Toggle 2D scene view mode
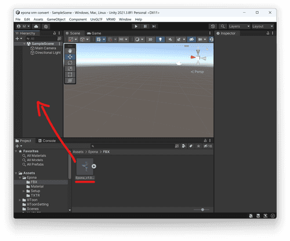Screen dimensions: 290x241 point(150,39)
